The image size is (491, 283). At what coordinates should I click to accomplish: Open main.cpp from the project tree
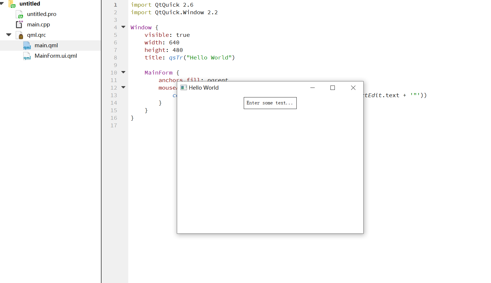38,25
